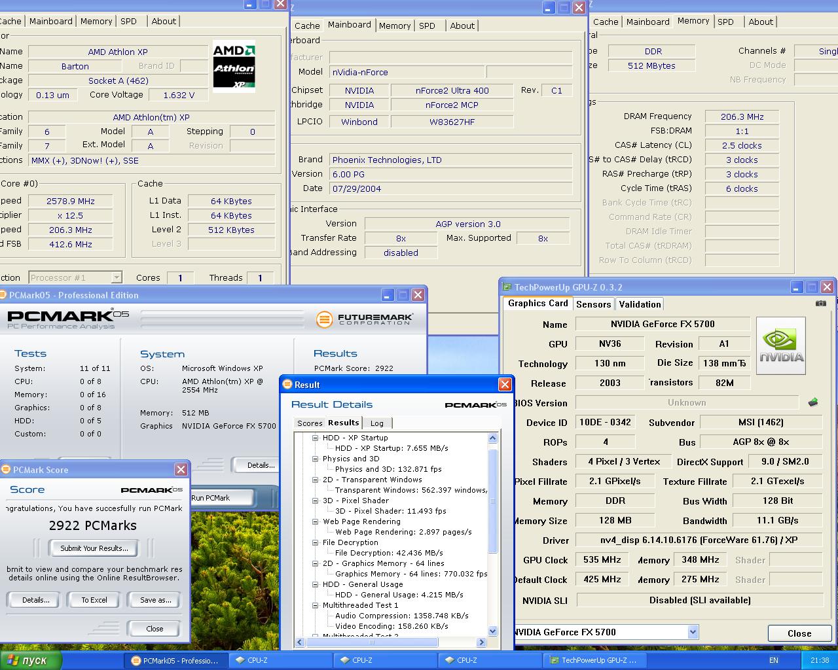Open the Scores tab in Result Details
838x670 pixels.
pyautogui.click(x=310, y=423)
